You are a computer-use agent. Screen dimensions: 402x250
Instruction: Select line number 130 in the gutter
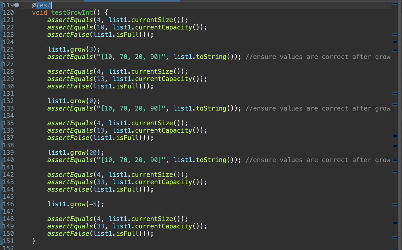coord(8,86)
